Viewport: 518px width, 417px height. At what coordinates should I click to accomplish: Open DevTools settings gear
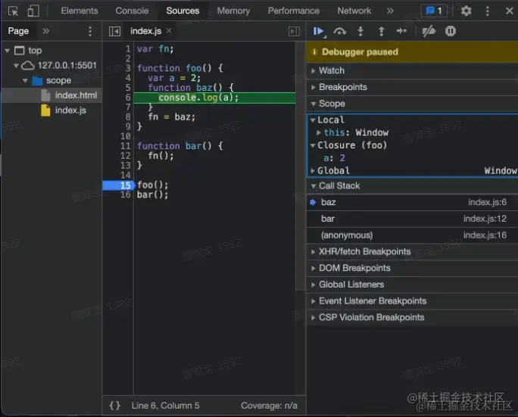466,11
